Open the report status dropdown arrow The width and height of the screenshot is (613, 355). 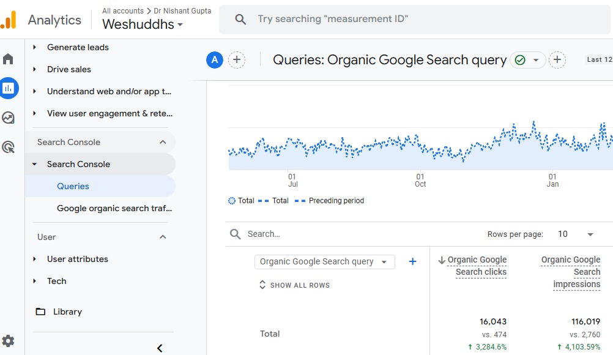tap(536, 60)
